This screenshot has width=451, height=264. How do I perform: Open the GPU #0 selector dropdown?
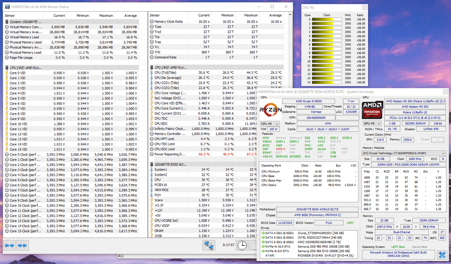click(x=372, y=123)
